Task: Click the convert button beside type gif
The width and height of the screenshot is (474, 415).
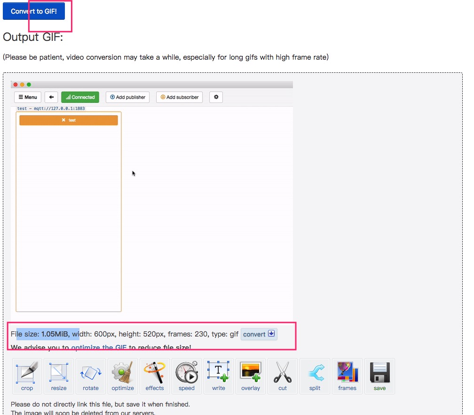Action: point(259,334)
